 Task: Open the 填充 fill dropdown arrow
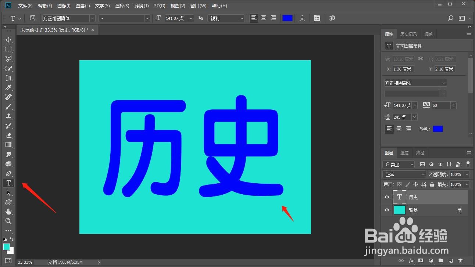tap(467, 184)
